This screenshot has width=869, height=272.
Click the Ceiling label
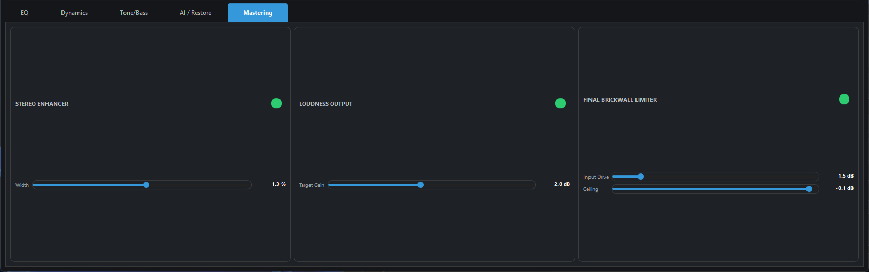click(x=591, y=189)
